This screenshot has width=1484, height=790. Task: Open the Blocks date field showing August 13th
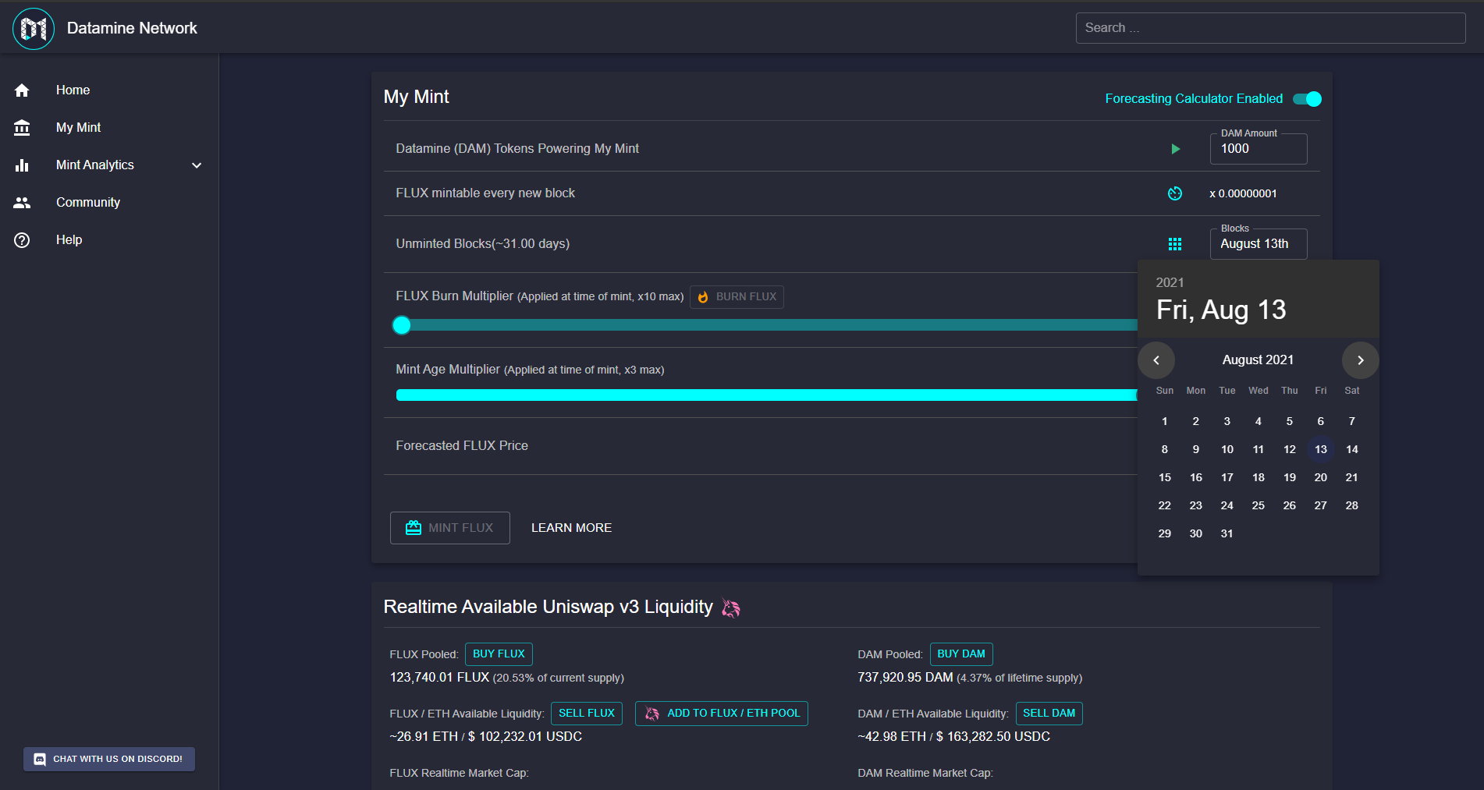click(1259, 244)
